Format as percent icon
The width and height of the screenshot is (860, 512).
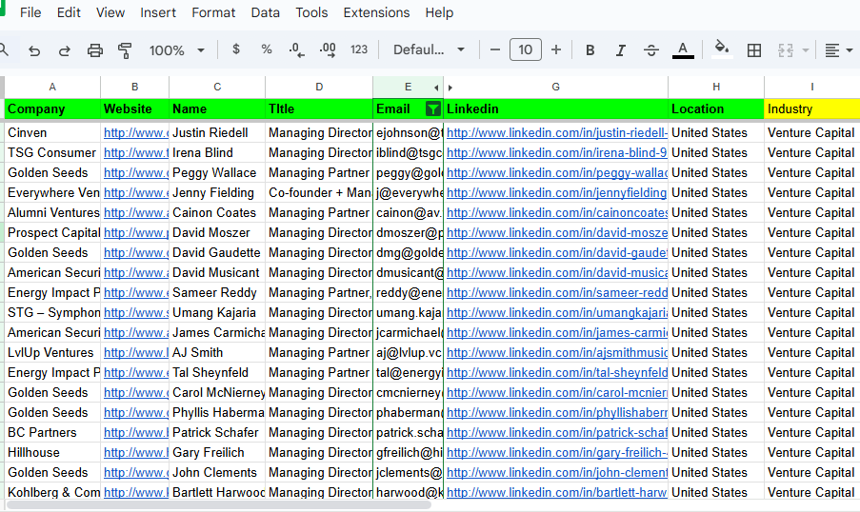click(x=267, y=49)
